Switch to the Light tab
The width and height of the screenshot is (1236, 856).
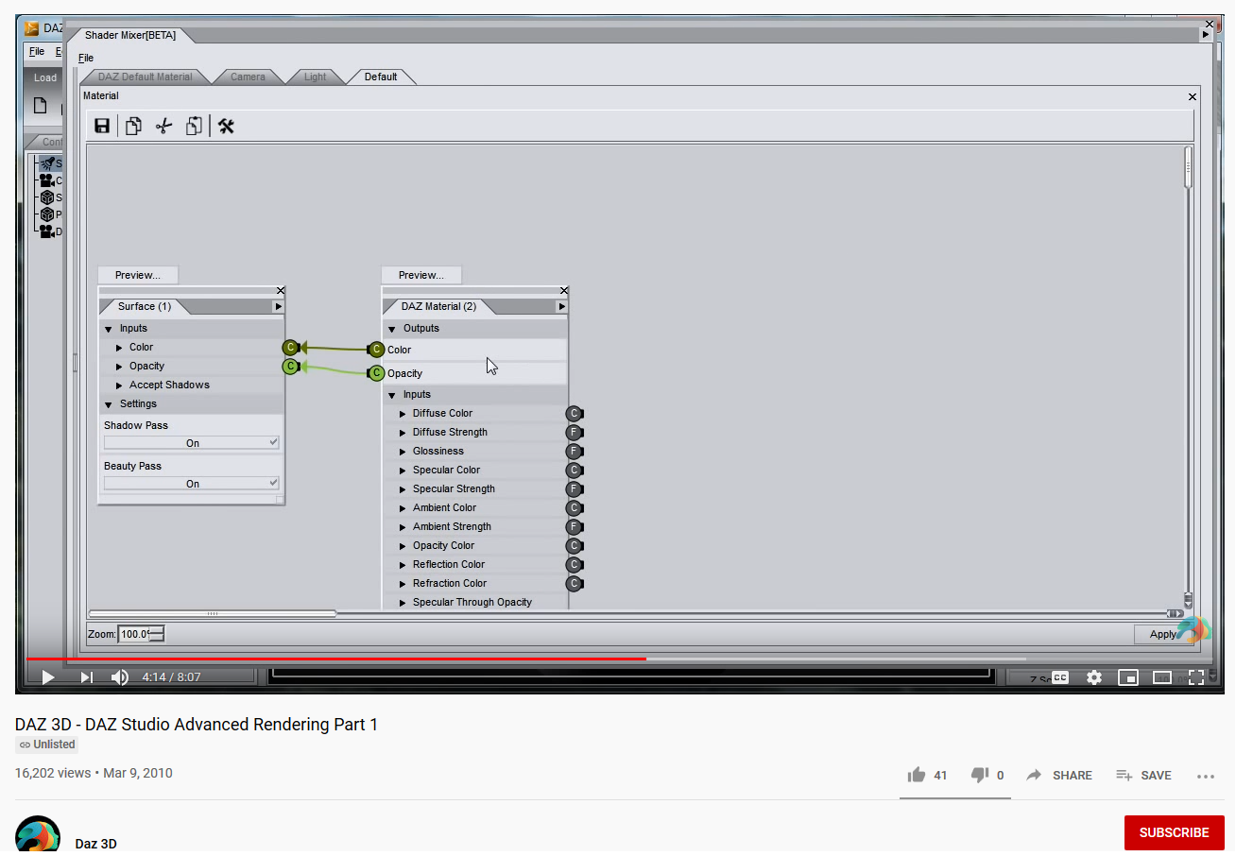click(315, 77)
